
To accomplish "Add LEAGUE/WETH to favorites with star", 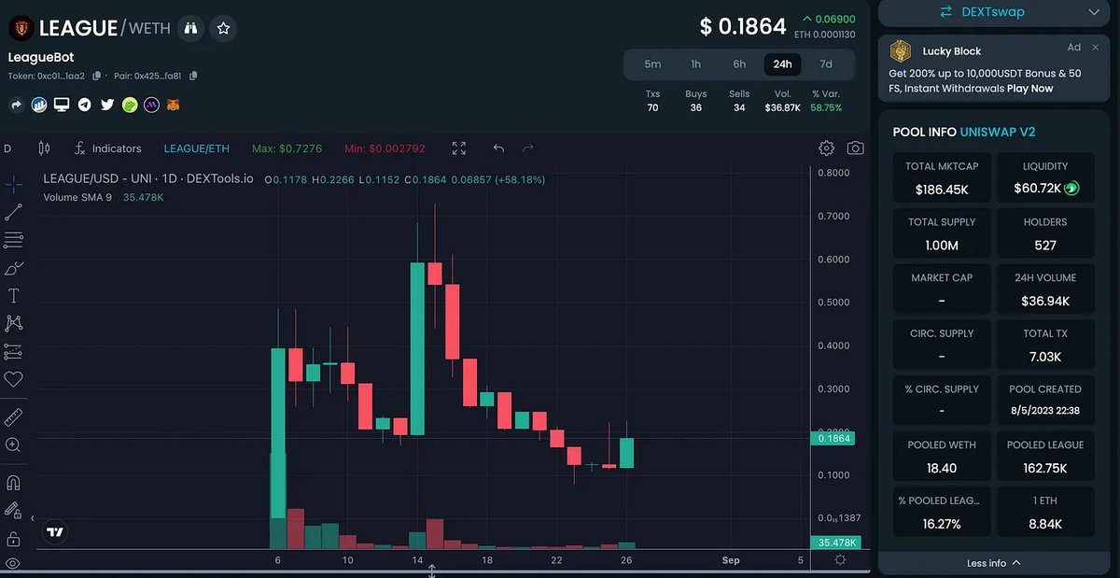I will (x=223, y=28).
